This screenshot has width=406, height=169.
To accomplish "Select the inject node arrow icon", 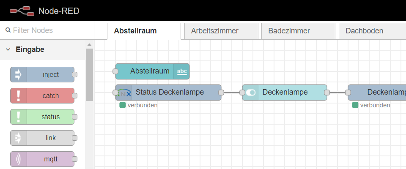I will pyautogui.click(x=18, y=75).
